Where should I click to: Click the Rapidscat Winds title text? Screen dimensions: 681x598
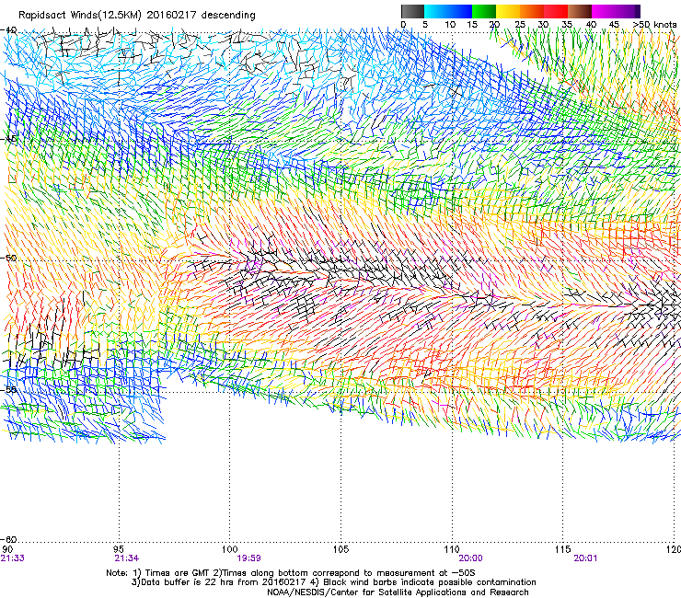(x=137, y=16)
